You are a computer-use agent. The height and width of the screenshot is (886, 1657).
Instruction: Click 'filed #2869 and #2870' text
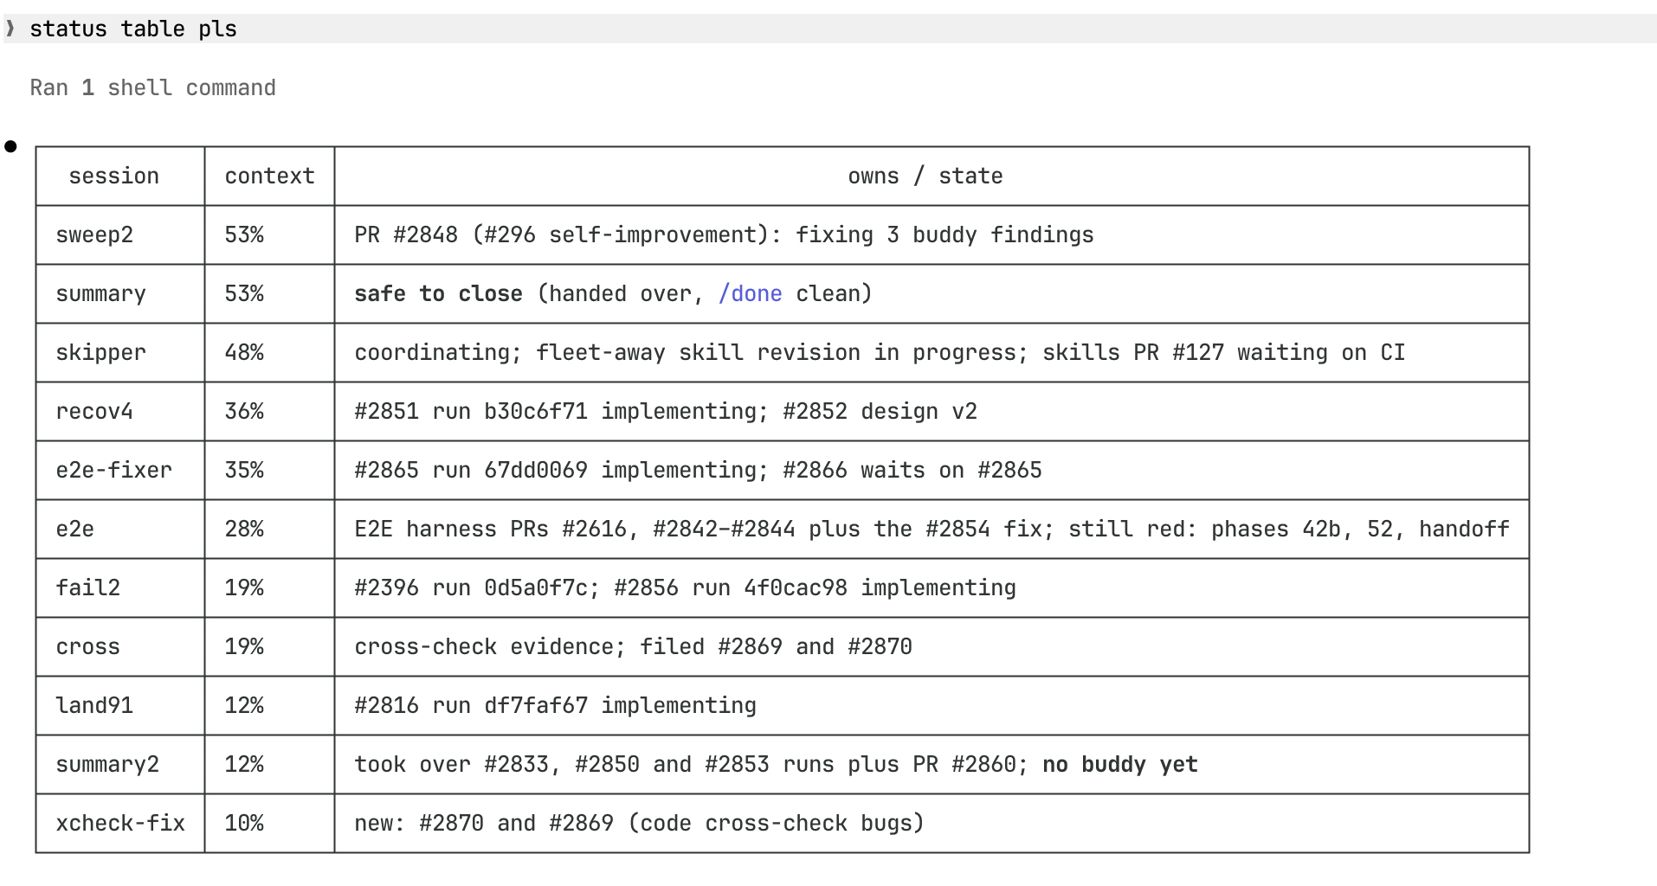776,647
